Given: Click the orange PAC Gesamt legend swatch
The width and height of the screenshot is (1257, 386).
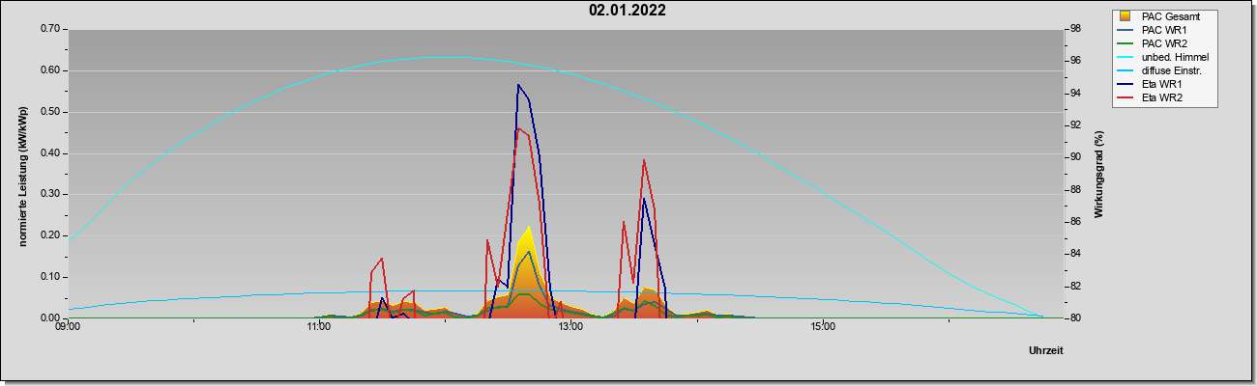Looking at the screenshot, I should pos(1126,16).
